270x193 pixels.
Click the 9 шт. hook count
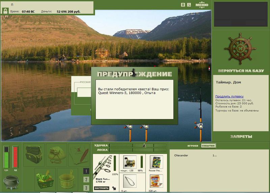[124, 191]
